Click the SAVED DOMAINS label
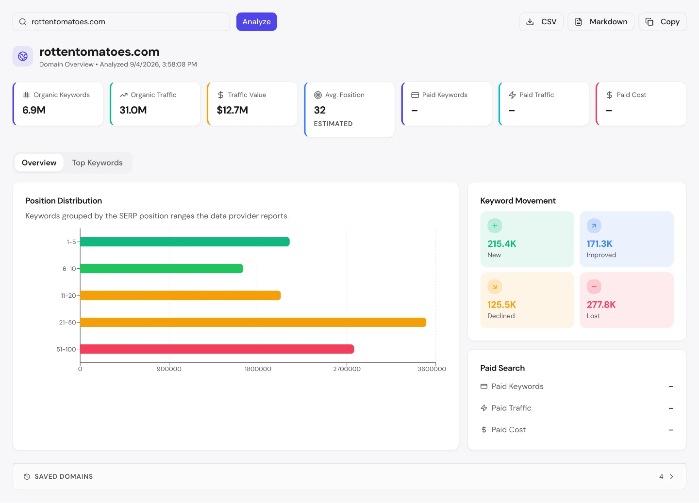 [x=64, y=477]
